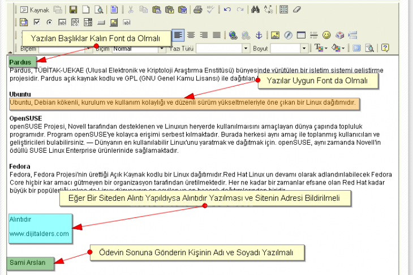Insert an image button element
Viewport: 413px width, 275px height.
pyautogui.click(x=114, y=23)
